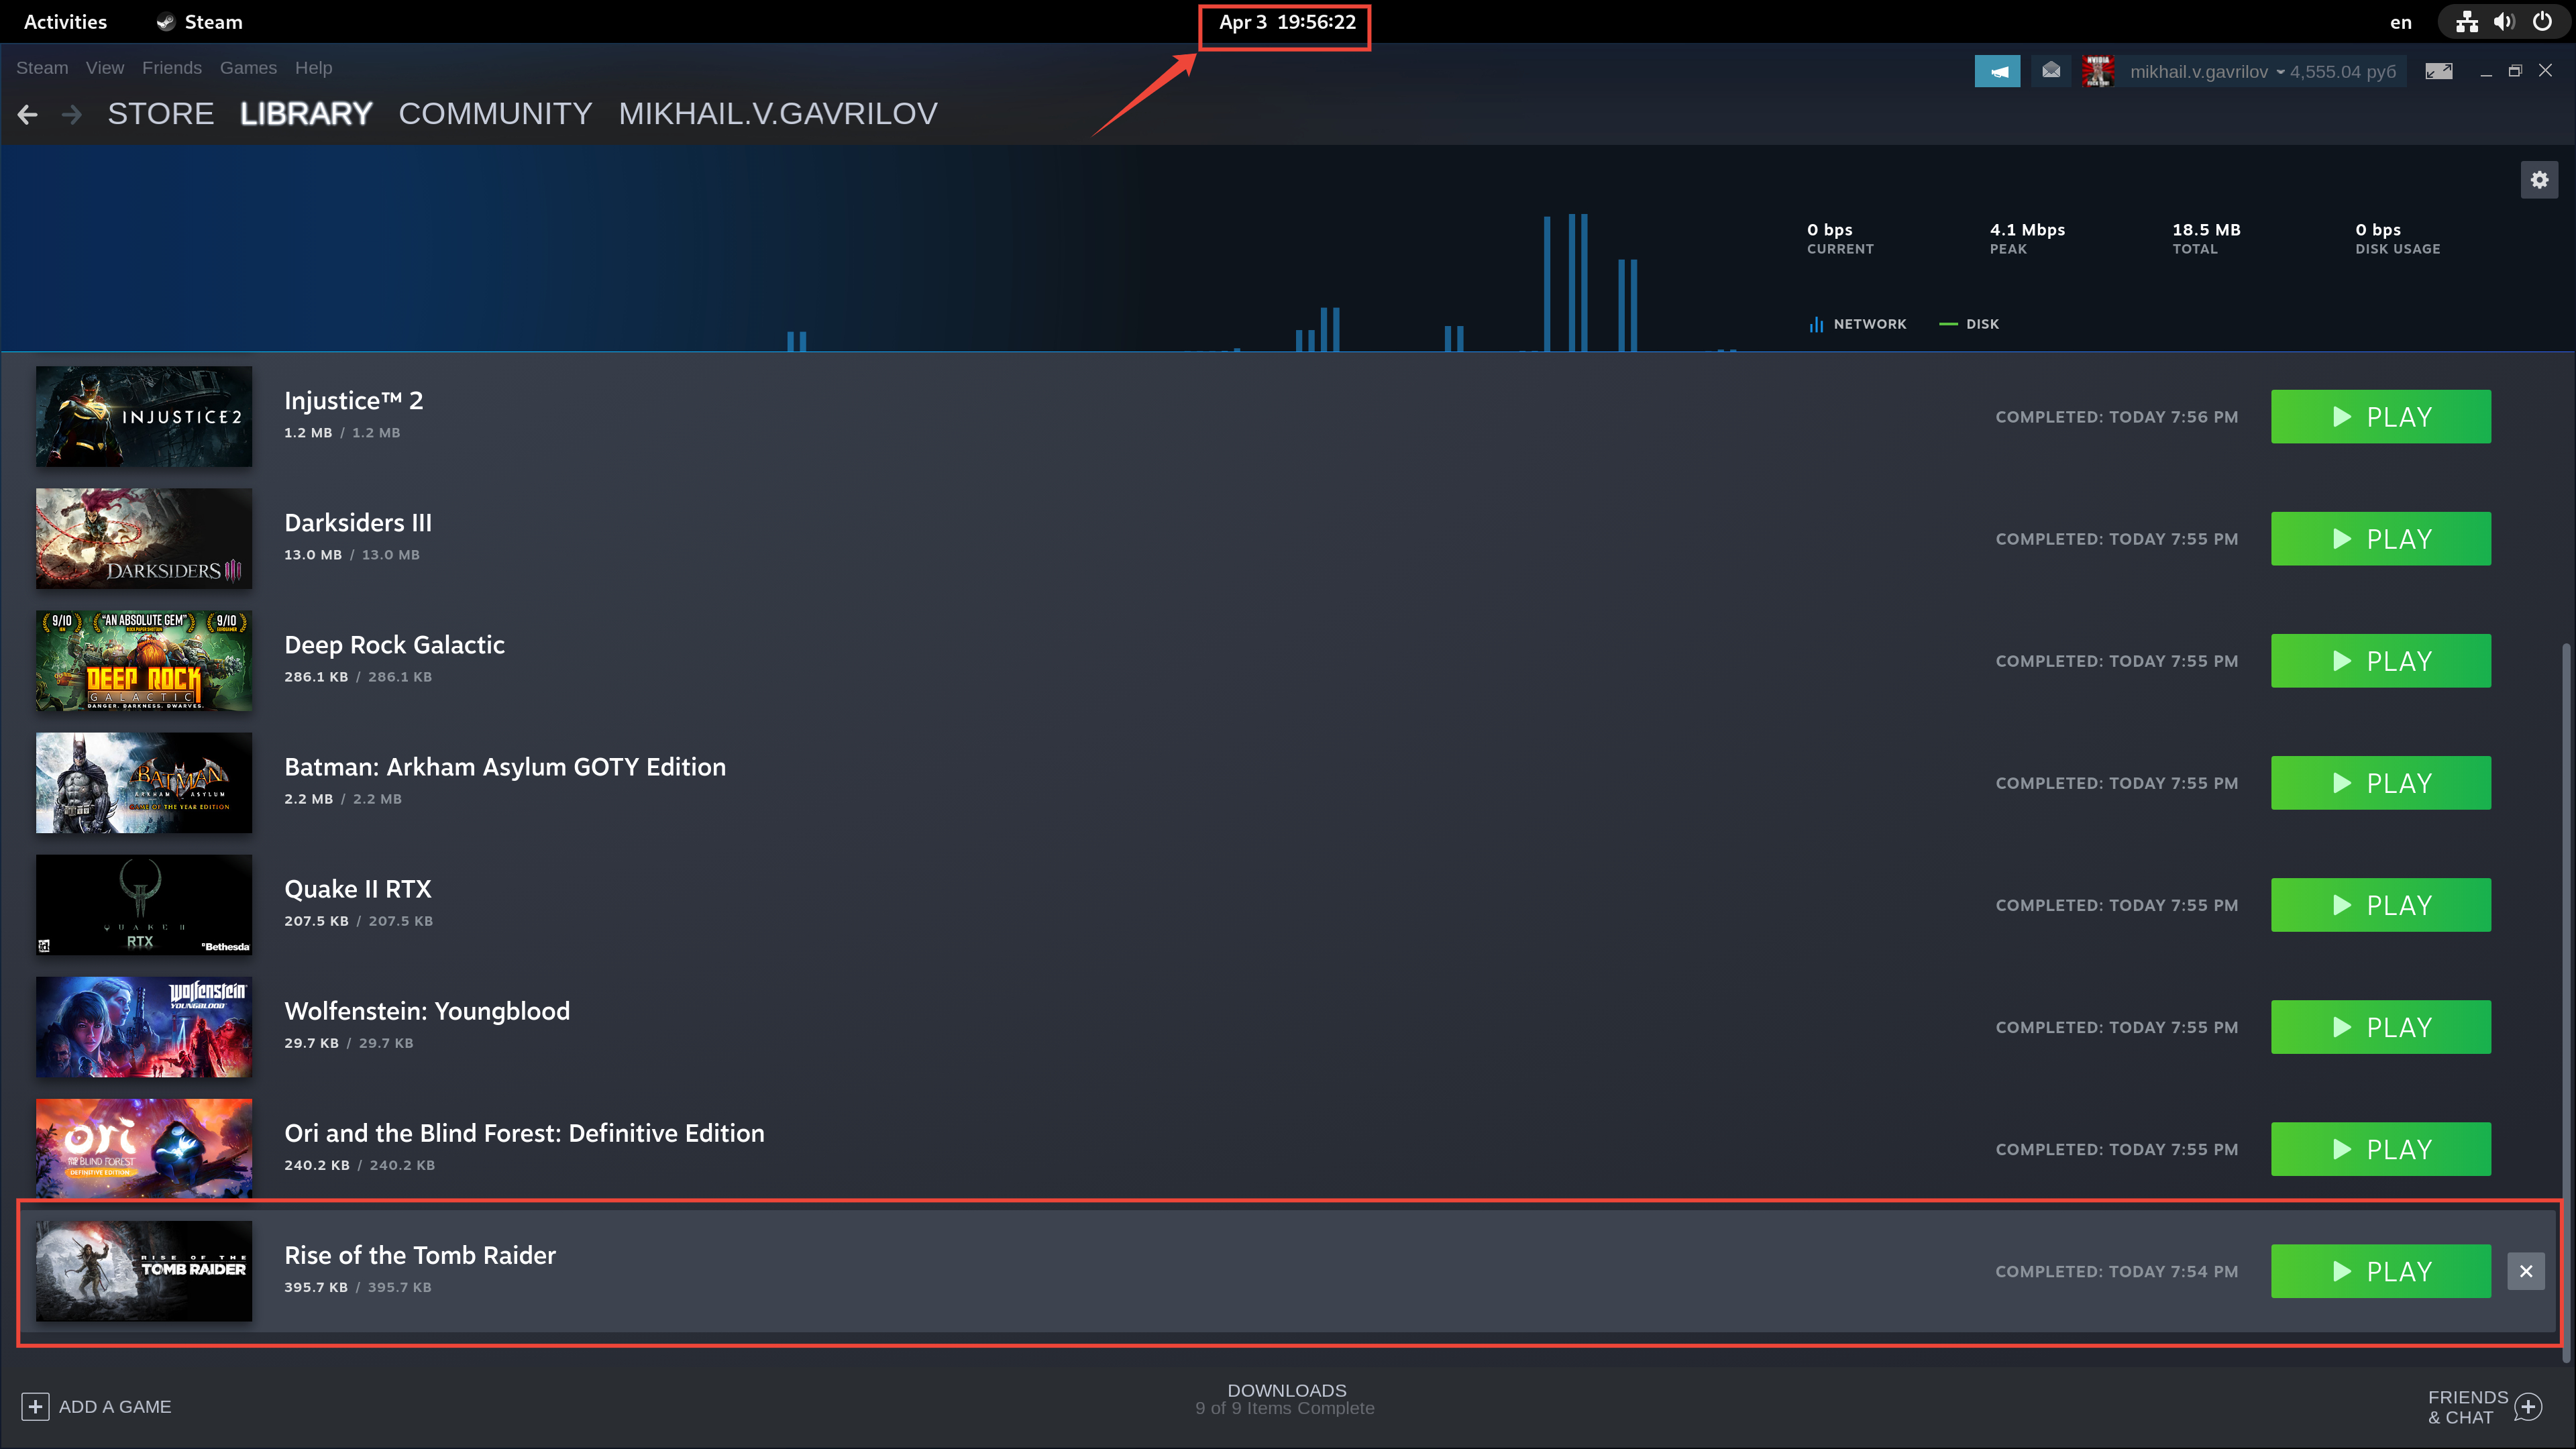Toggle the Disk graph legend
2576x1449 pixels.
(1969, 324)
